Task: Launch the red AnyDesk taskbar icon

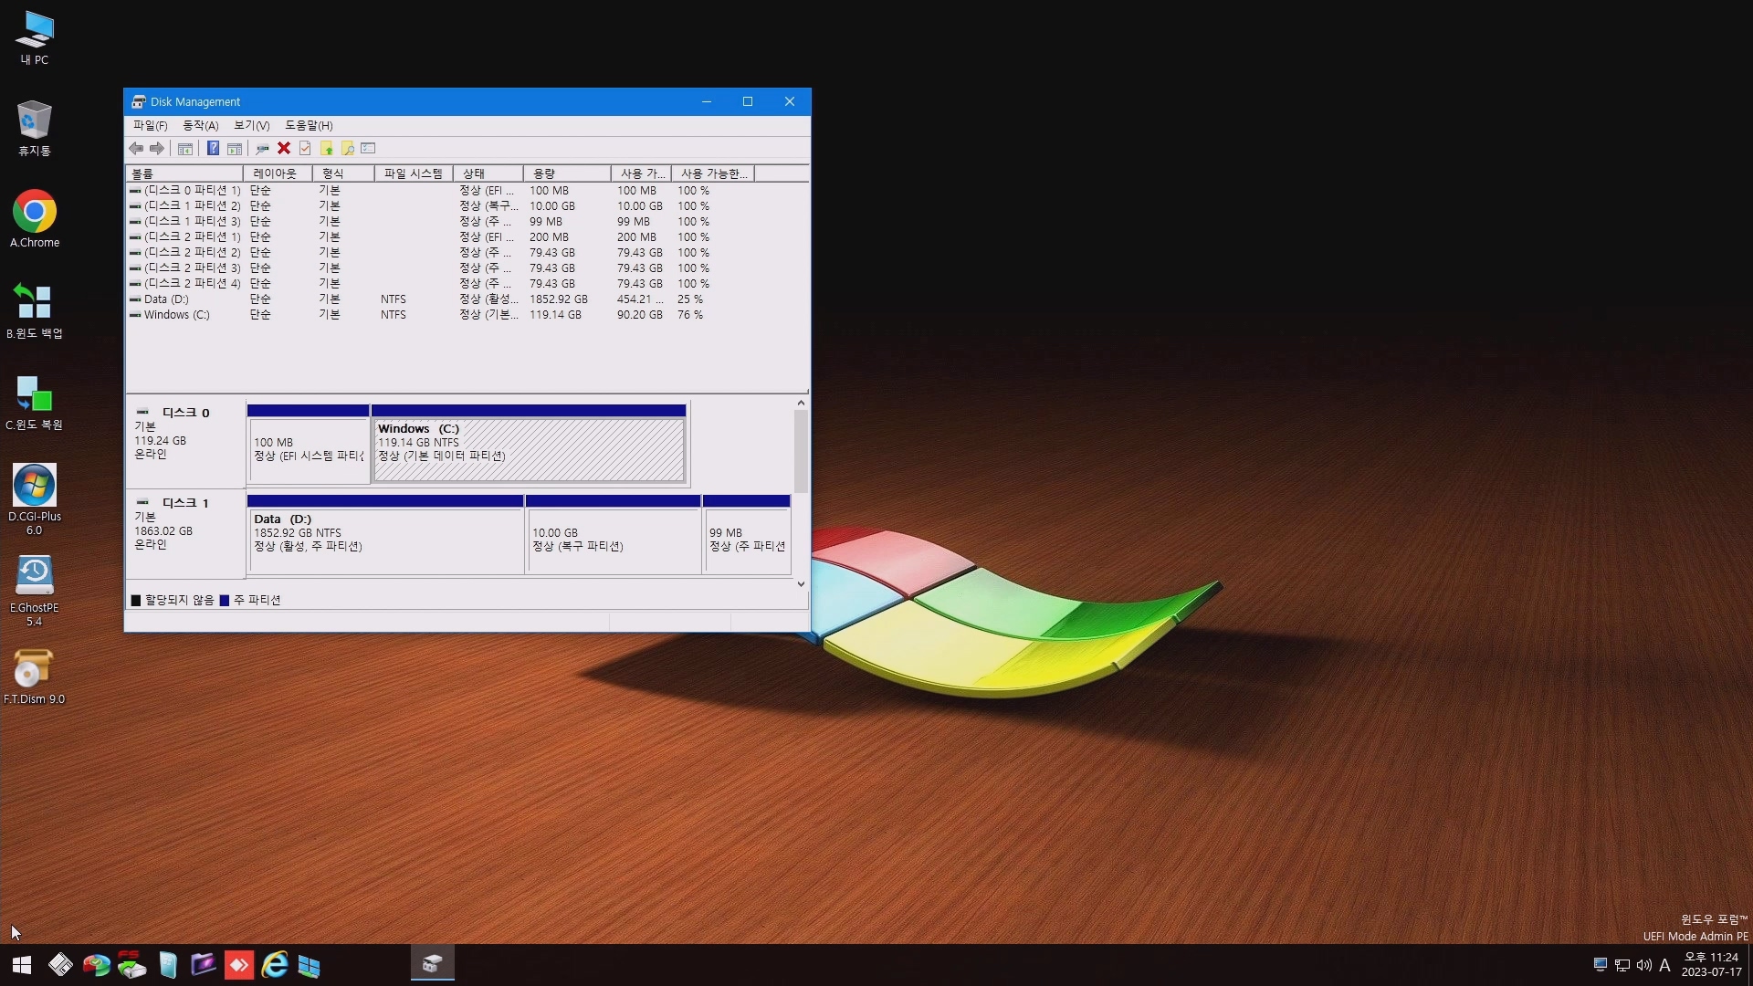Action: click(x=238, y=965)
